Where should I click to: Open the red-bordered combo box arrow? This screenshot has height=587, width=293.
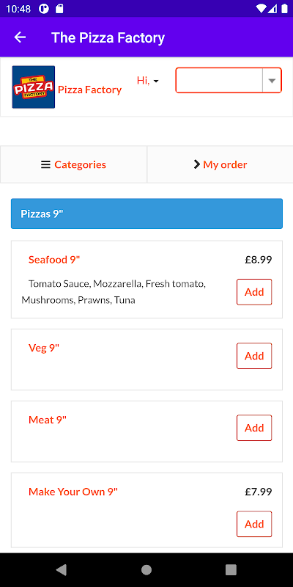click(x=272, y=81)
